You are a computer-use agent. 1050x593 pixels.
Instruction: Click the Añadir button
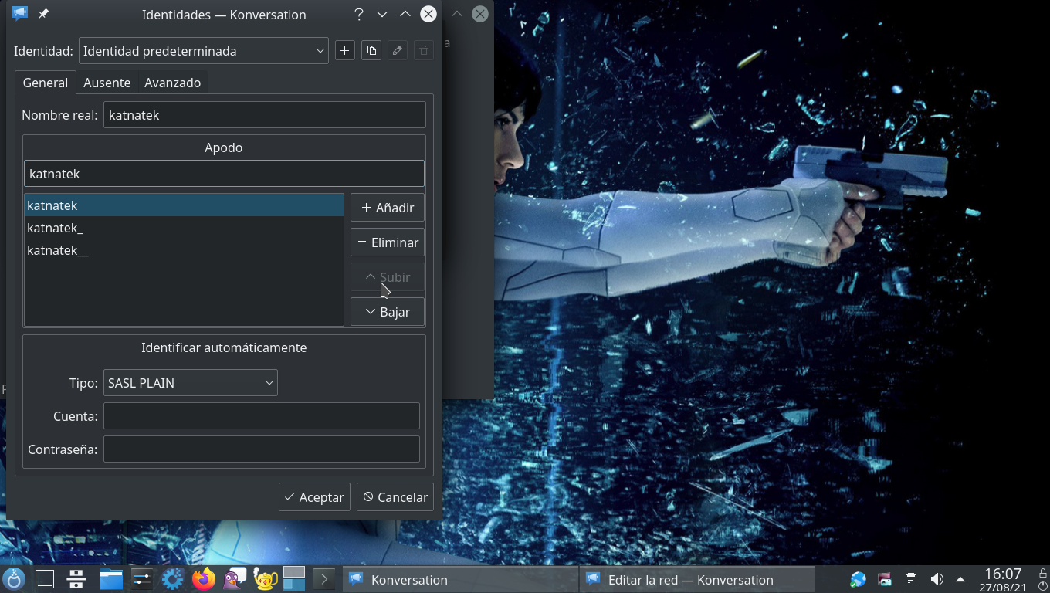(388, 208)
